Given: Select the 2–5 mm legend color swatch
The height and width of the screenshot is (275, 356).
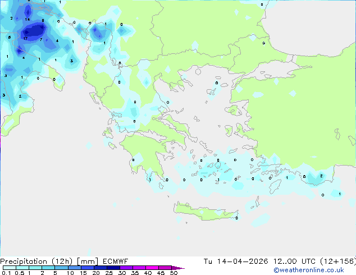Looking at the screenshot, I should point(48,268).
